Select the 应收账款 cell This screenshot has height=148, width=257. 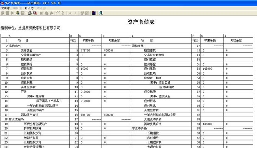pyautogui.click(x=39, y=69)
